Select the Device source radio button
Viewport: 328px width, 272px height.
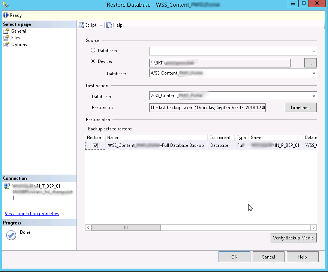93,61
